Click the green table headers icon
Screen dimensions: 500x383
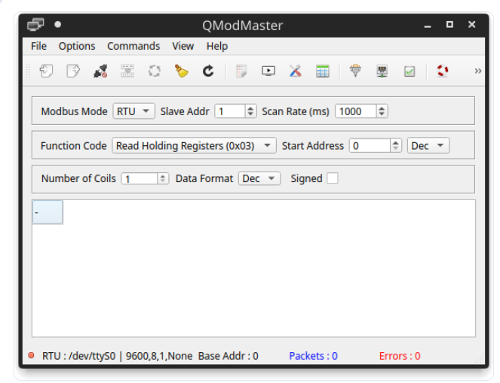(x=322, y=71)
